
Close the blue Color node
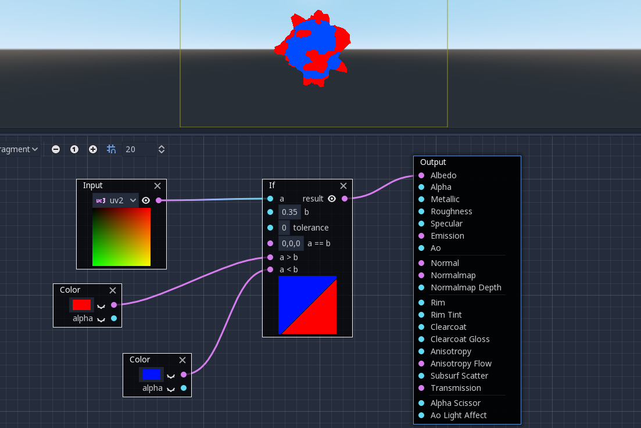coord(182,360)
